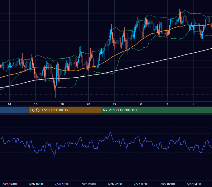Click the 7/26 18:00 date label

62,184
